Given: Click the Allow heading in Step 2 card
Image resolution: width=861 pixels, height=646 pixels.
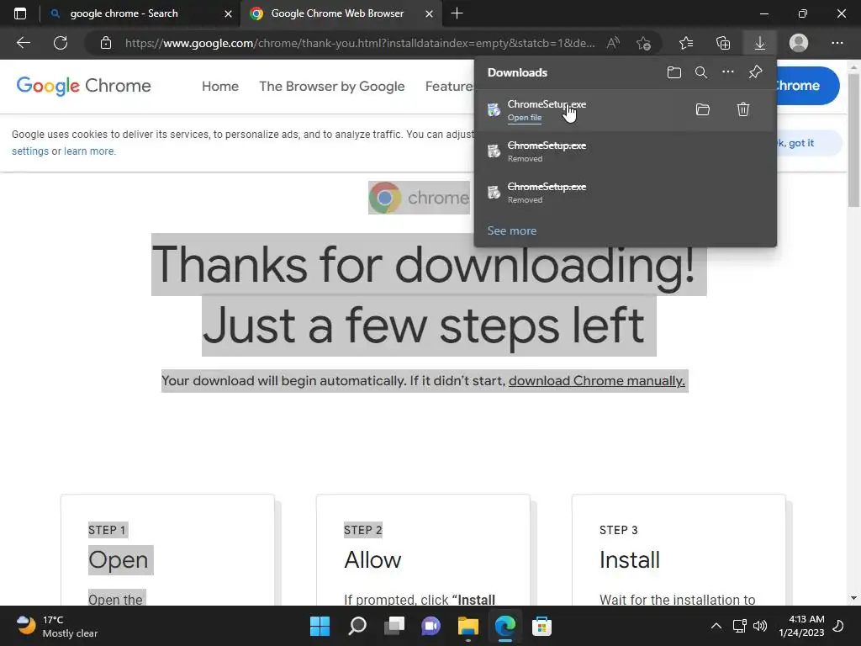Looking at the screenshot, I should [x=372, y=559].
